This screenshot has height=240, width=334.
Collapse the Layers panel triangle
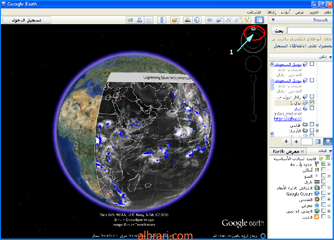(330, 151)
